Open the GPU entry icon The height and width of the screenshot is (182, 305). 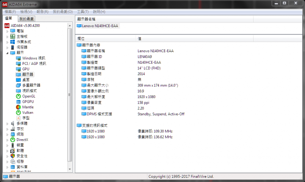tap(18, 69)
